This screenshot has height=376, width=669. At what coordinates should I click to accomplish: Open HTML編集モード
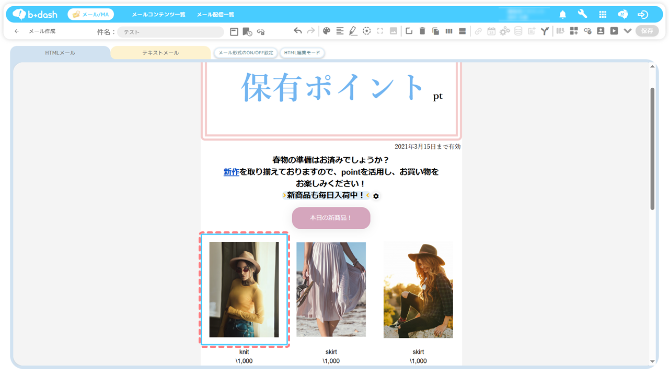pos(302,53)
